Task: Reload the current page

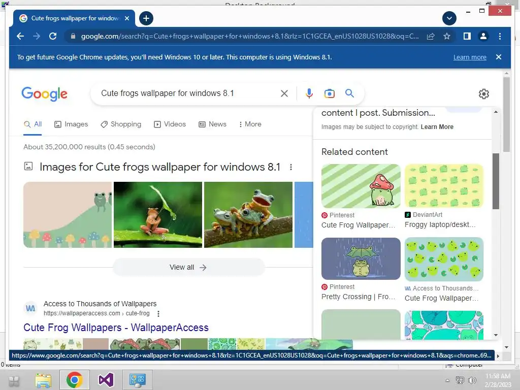Action: (x=53, y=36)
